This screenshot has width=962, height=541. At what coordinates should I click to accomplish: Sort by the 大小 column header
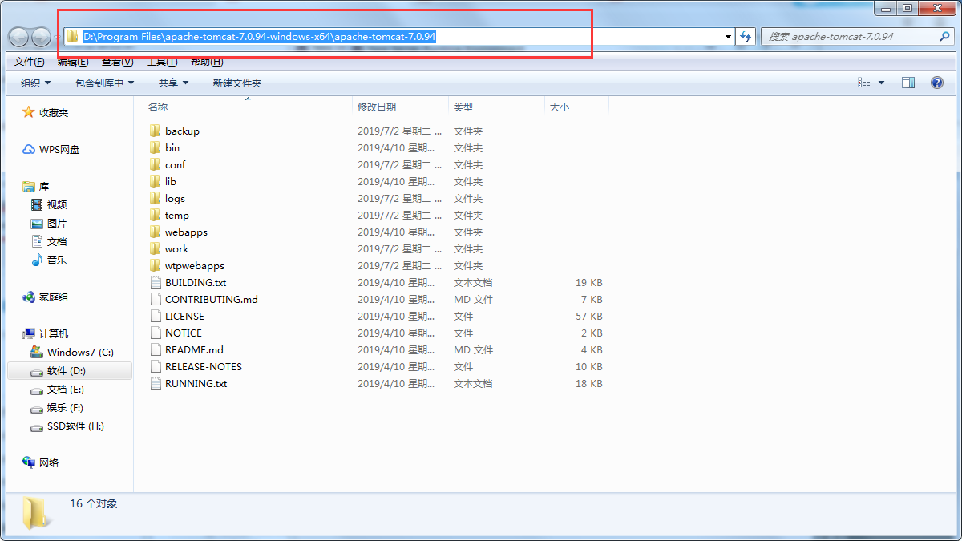pos(559,107)
